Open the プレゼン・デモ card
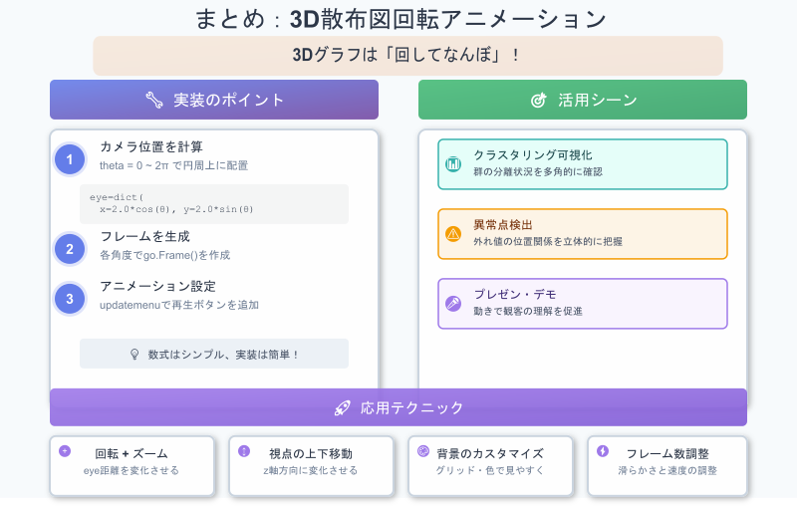The width and height of the screenshot is (797, 506). [583, 303]
